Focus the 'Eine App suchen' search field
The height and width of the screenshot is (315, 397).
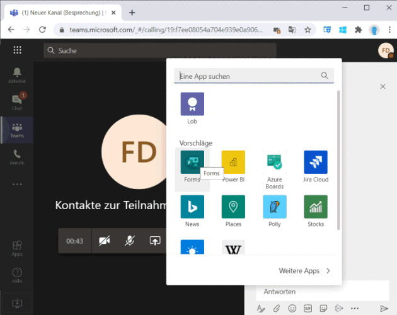[254, 76]
